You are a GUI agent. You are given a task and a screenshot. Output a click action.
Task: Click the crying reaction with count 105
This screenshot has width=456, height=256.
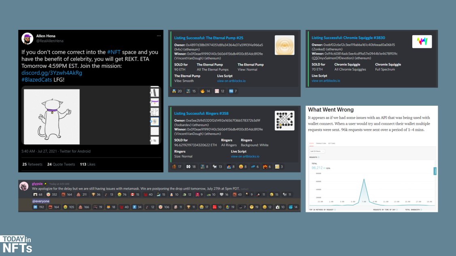(69, 207)
